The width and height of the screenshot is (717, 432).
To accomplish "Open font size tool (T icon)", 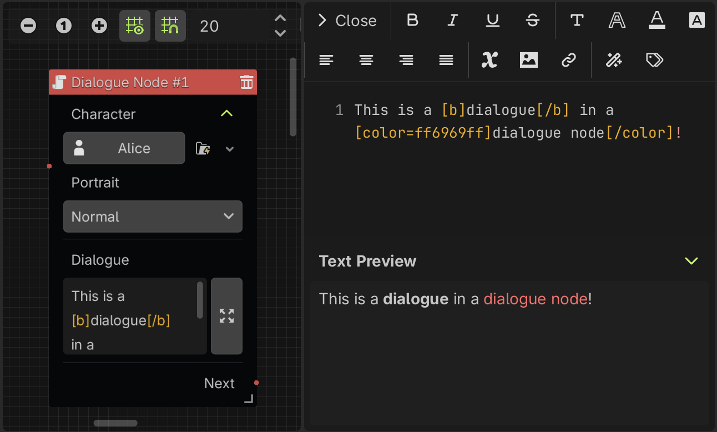I will pyautogui.click(x=577, y=21).
